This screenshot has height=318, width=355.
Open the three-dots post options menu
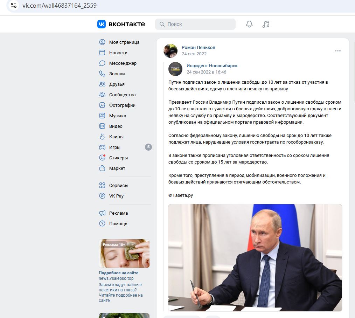tap(337, 51)
